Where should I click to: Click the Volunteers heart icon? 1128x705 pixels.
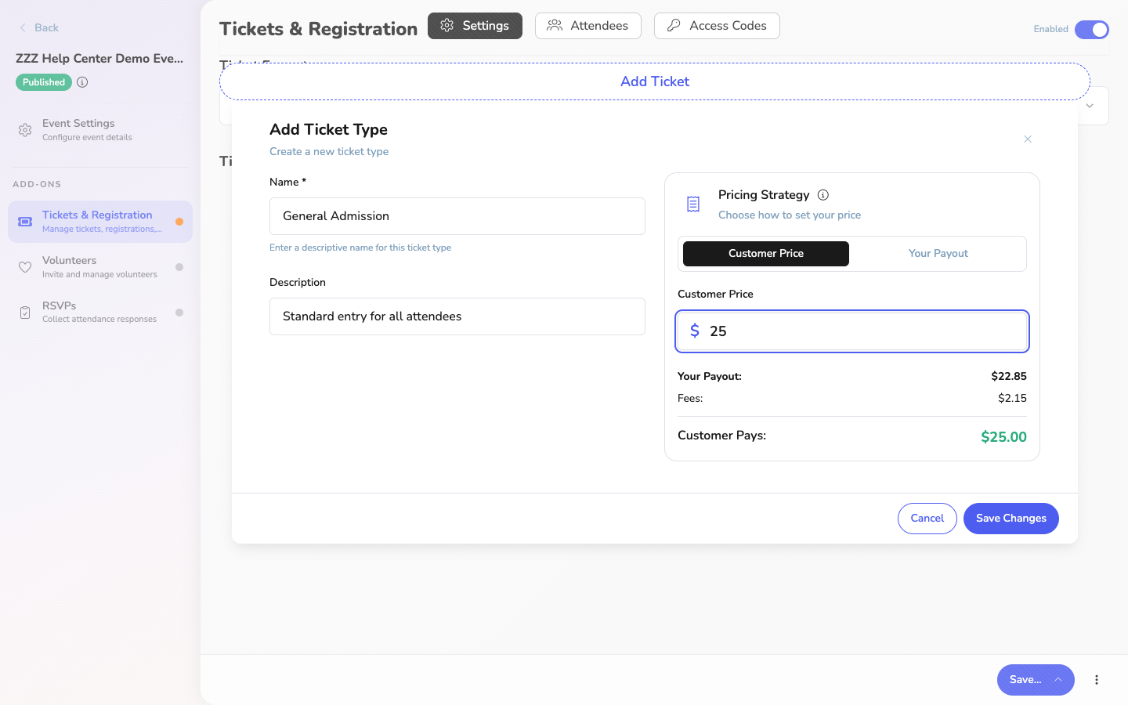(x=25, y=267)
